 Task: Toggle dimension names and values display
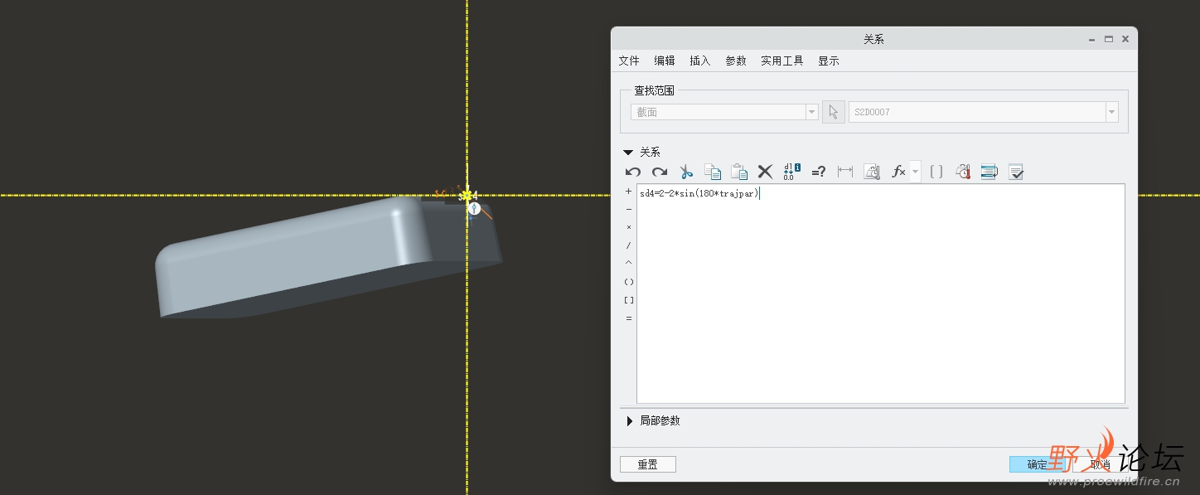coord(792,172)
